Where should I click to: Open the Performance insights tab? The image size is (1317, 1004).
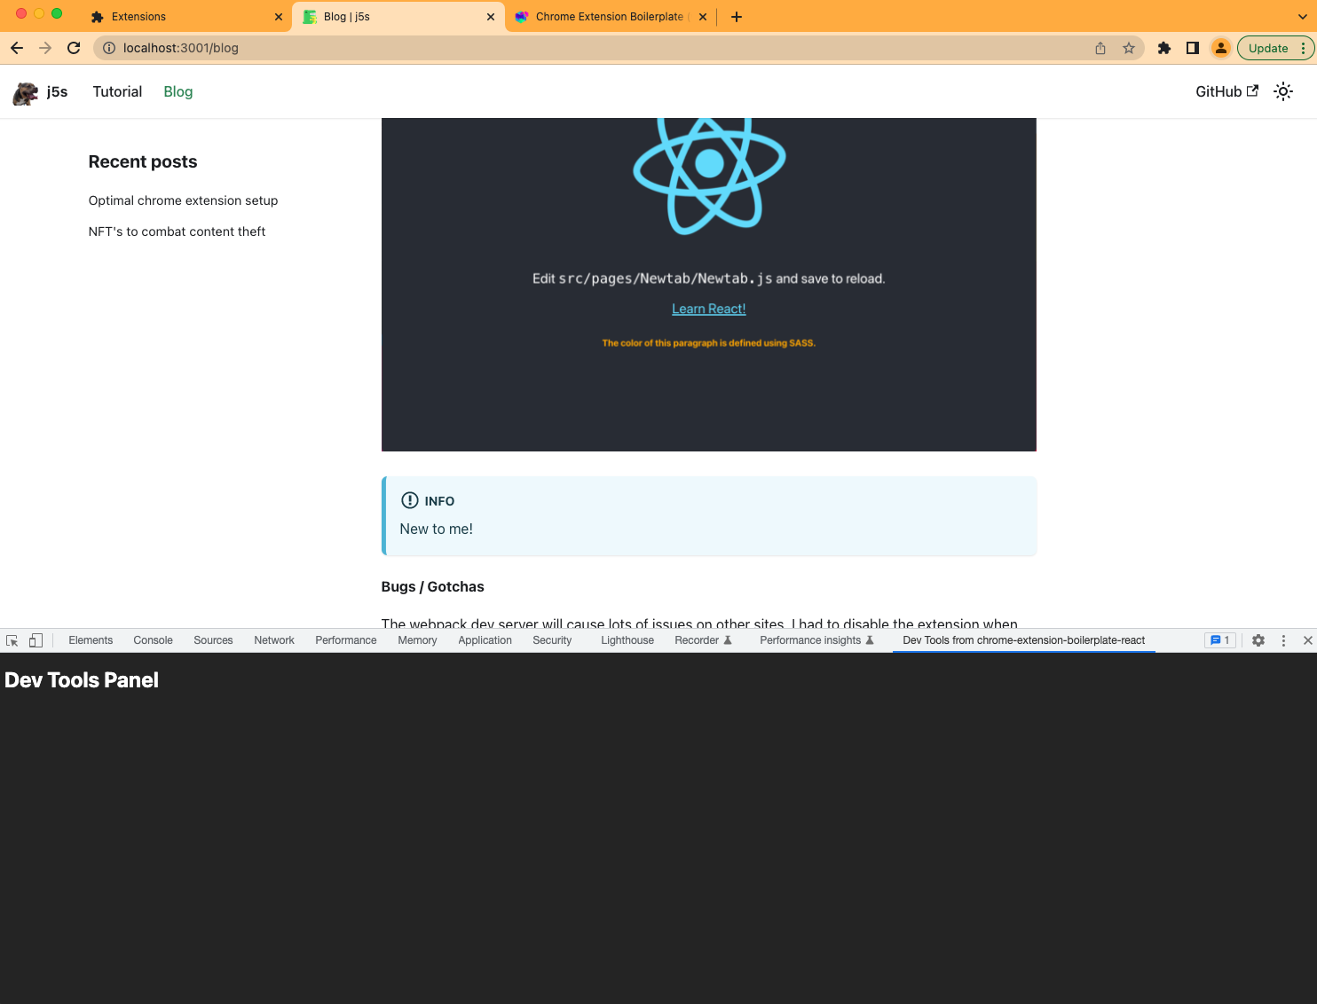(x=816, y=640)
